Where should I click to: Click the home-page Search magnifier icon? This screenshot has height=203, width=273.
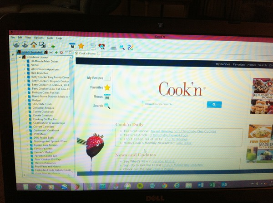coord(107,106)
